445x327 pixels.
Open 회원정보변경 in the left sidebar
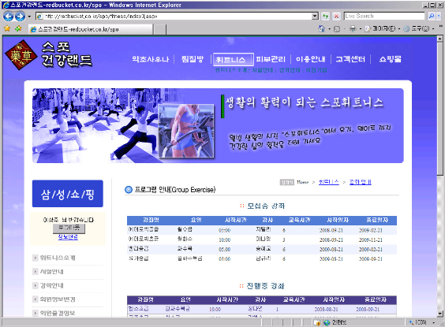(x=58, y=299)
